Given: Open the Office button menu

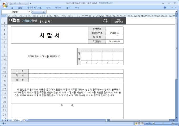Looking at the screenshot, I should click(x=5, y=5).
